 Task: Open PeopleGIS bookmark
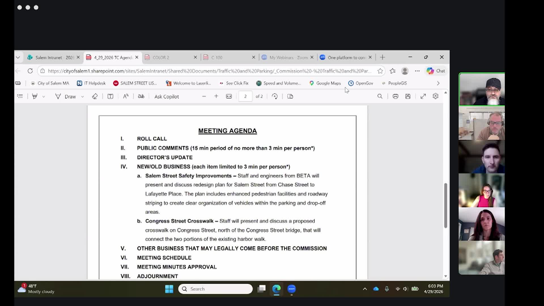[394, 83]
